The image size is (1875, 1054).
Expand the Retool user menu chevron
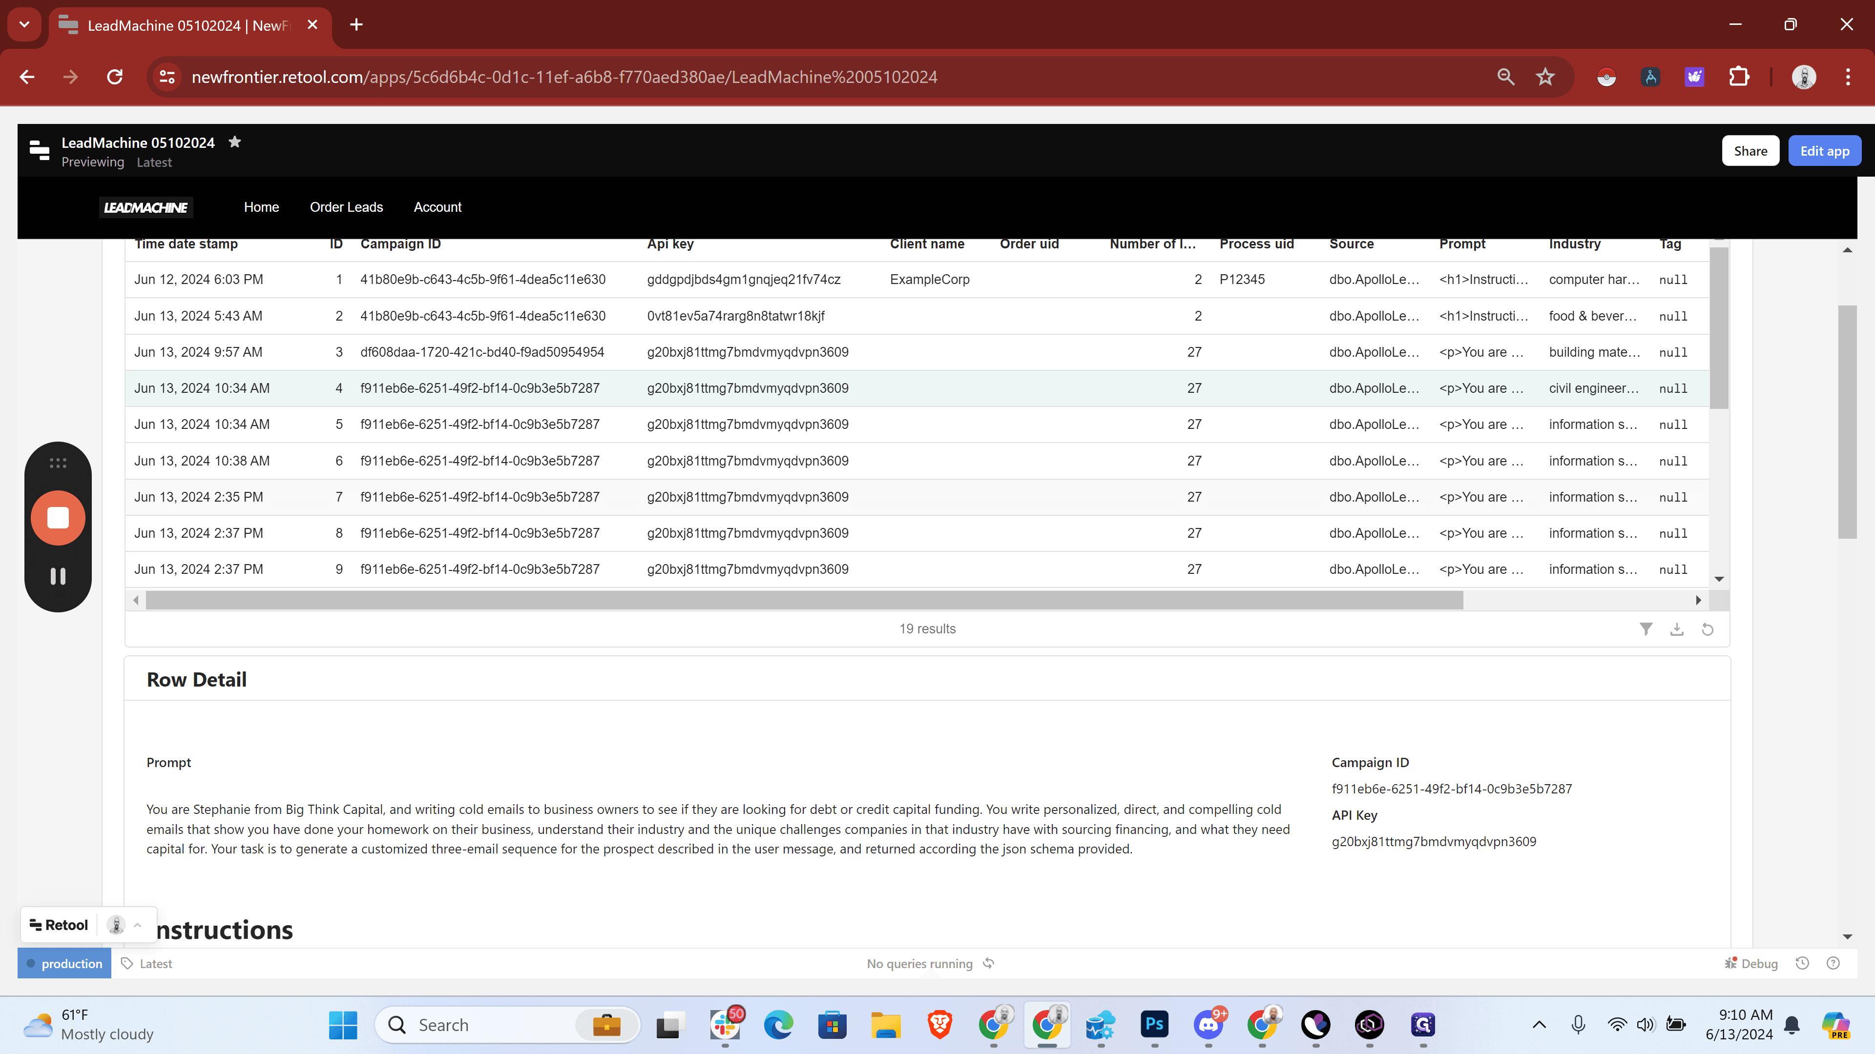click(138, 925)
